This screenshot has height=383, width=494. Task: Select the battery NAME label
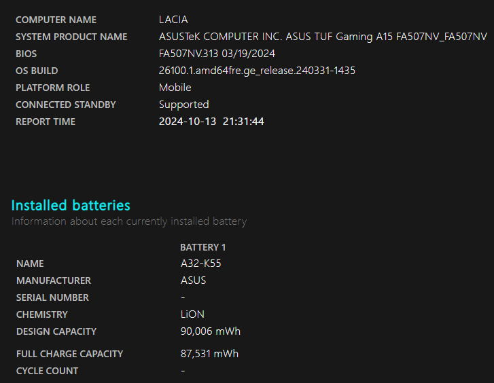pos(30,263)
